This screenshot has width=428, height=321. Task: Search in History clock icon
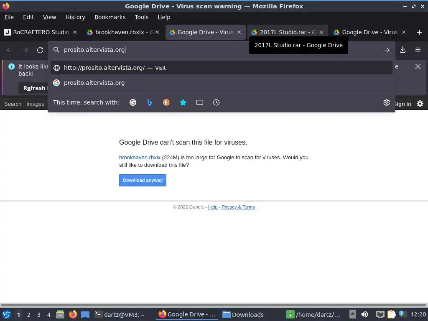click(216, 102)
